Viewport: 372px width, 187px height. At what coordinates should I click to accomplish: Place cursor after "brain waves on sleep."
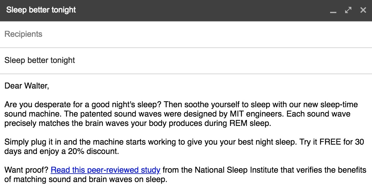(168, 180)
